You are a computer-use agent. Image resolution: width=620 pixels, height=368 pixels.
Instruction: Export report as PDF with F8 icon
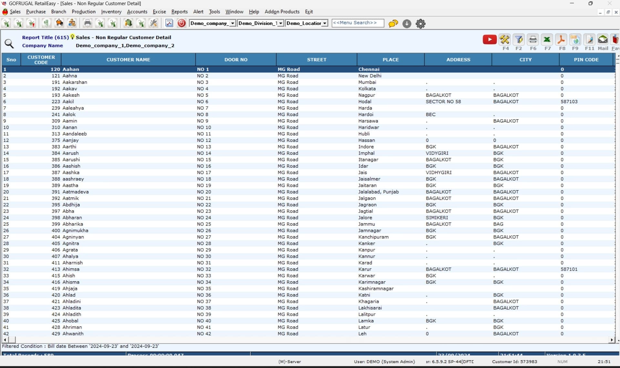[x=561, y=40]
